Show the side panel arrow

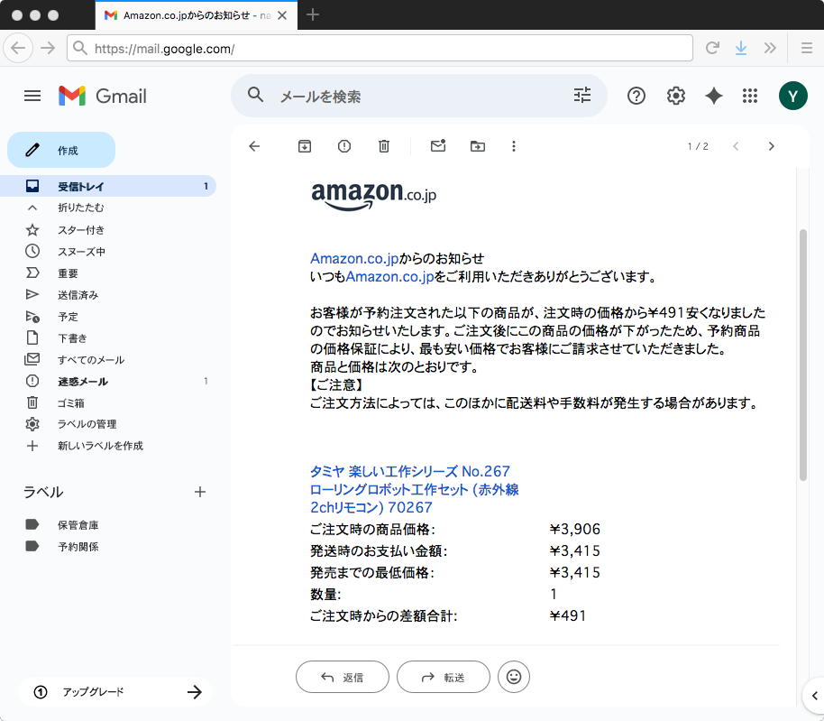[x=814, y=695]
